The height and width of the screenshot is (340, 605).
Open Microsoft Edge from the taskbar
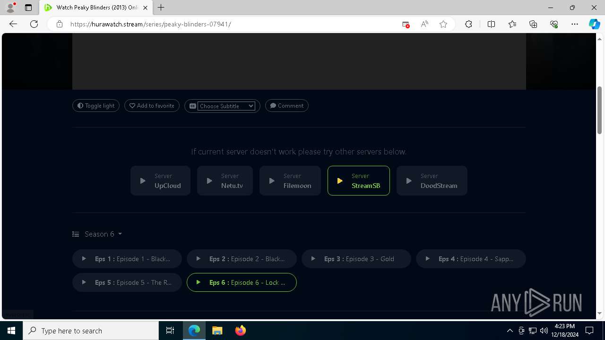coord(194,331)
